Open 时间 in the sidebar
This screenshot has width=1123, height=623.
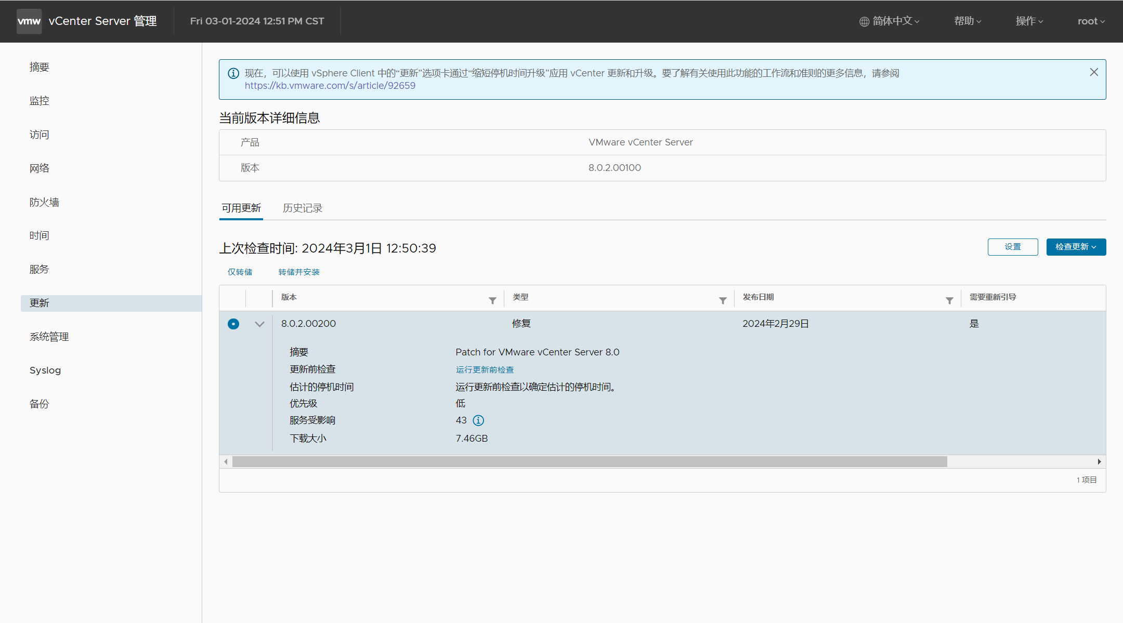40,235
